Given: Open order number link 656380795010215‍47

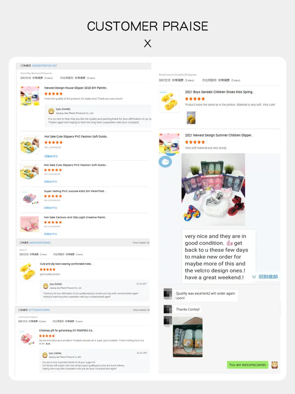Looking at the screenshot, I should [44, 65].
